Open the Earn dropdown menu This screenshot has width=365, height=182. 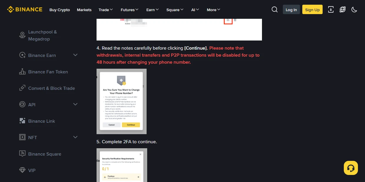click(x=152, y=10)
